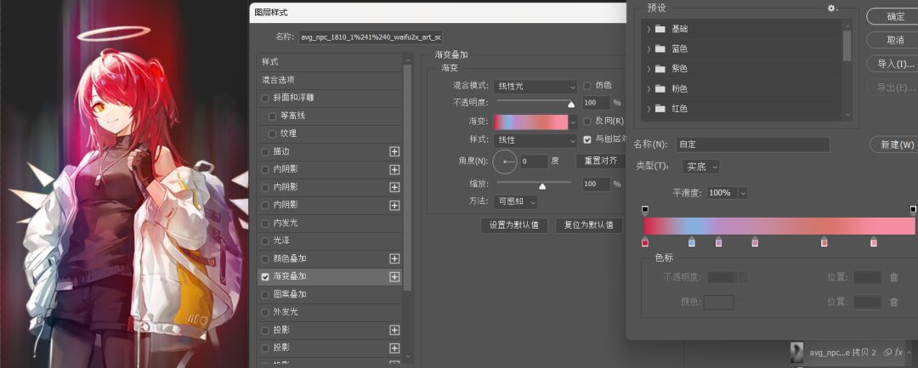Click the 基础 preset folder icon
Screen dimensions: 918x368
pyautogui.click(x=660, y=29)
